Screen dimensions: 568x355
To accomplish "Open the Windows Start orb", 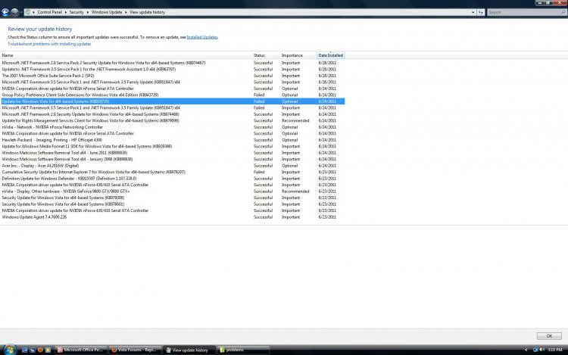I will click(x=10, y=350).
